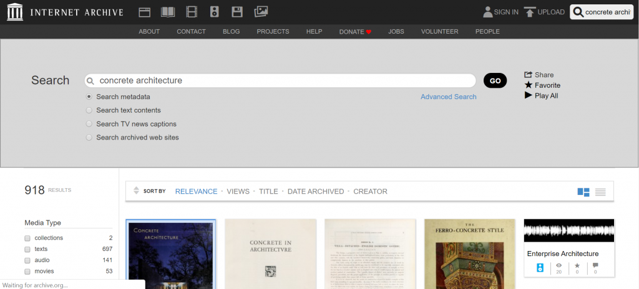
Task: Enable the audio media type filter
Action: tap(27, 260)
